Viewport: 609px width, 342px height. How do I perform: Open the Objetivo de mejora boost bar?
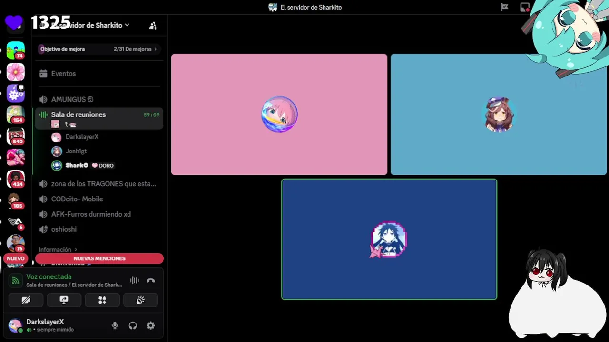point(99,49)
